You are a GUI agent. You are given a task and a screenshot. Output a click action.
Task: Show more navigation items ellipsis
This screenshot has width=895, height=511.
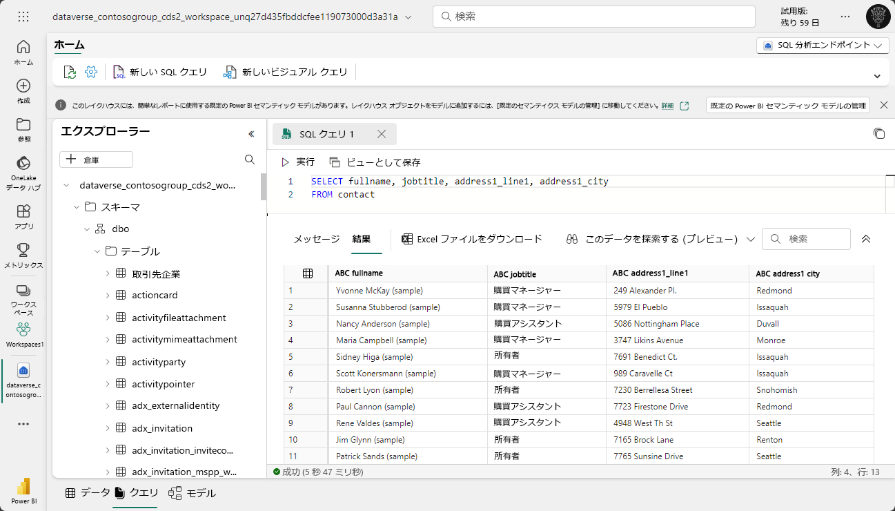(x=23, y=424)
